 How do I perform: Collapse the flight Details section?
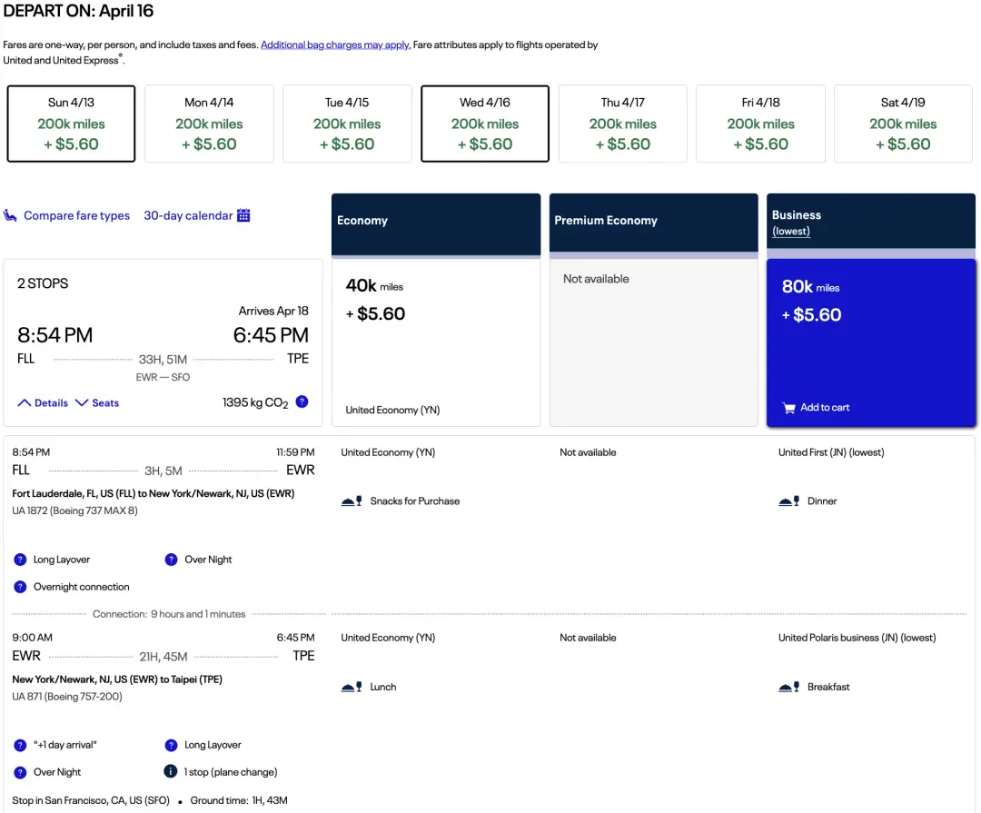43,402
